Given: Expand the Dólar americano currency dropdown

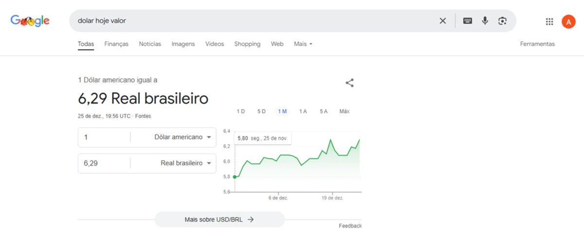Looking at the screenshot, I should pos(182,137).
